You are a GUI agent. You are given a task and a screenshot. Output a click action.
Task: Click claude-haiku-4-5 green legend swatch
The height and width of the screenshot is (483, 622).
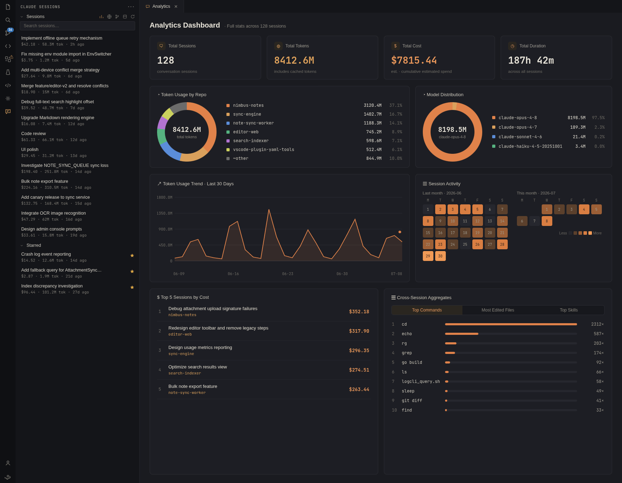click(x=494, y=146)
